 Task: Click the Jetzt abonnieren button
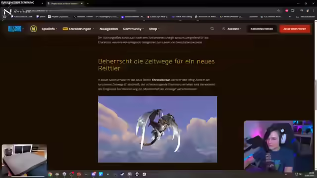coord(295,29)
